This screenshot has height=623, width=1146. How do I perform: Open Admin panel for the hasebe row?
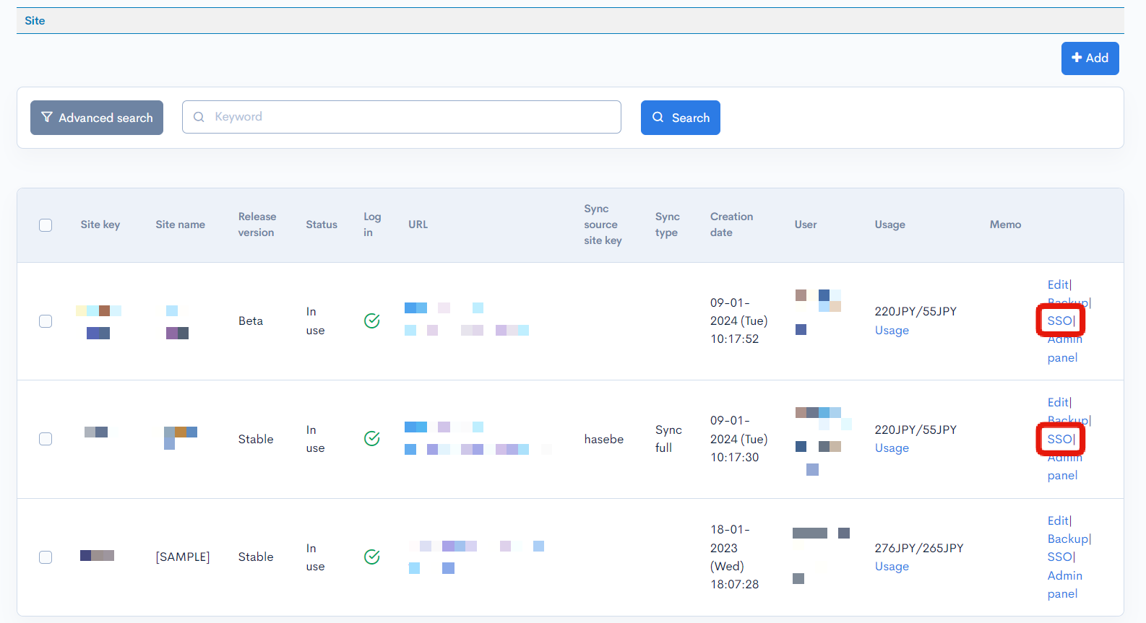1064,466
